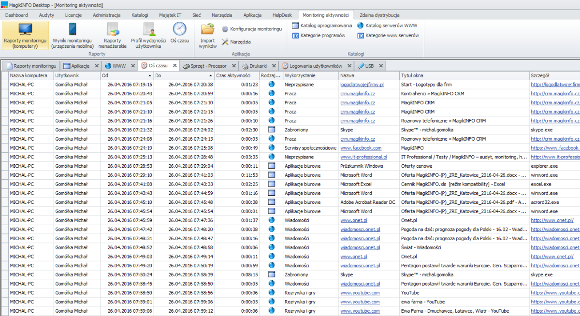Select the HelpDesk ribbon tab
This screenshot has height=316, width=580.
tap(282, 15)
